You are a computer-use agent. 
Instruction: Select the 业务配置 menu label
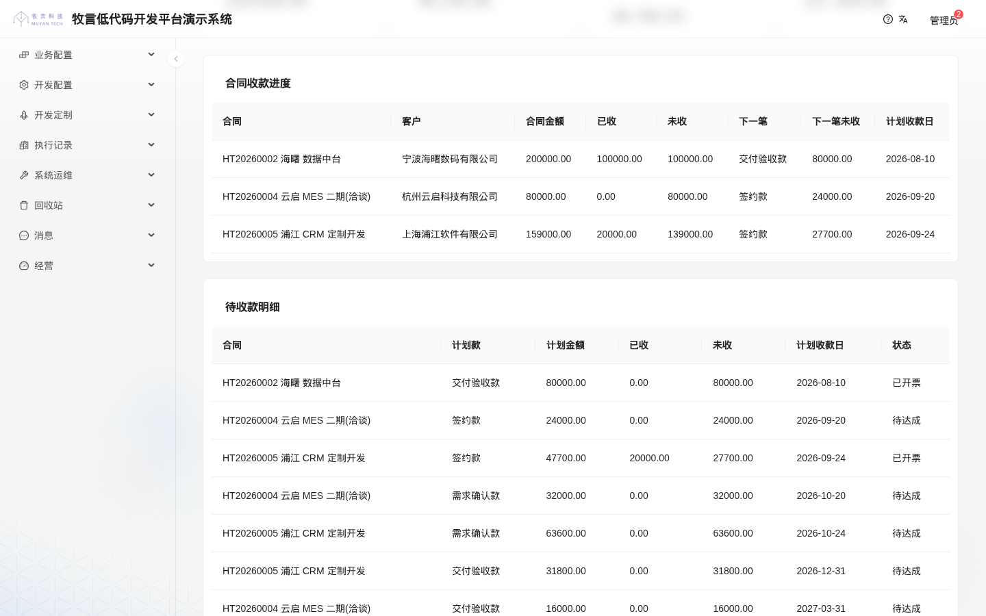click(x=53, y=55)
